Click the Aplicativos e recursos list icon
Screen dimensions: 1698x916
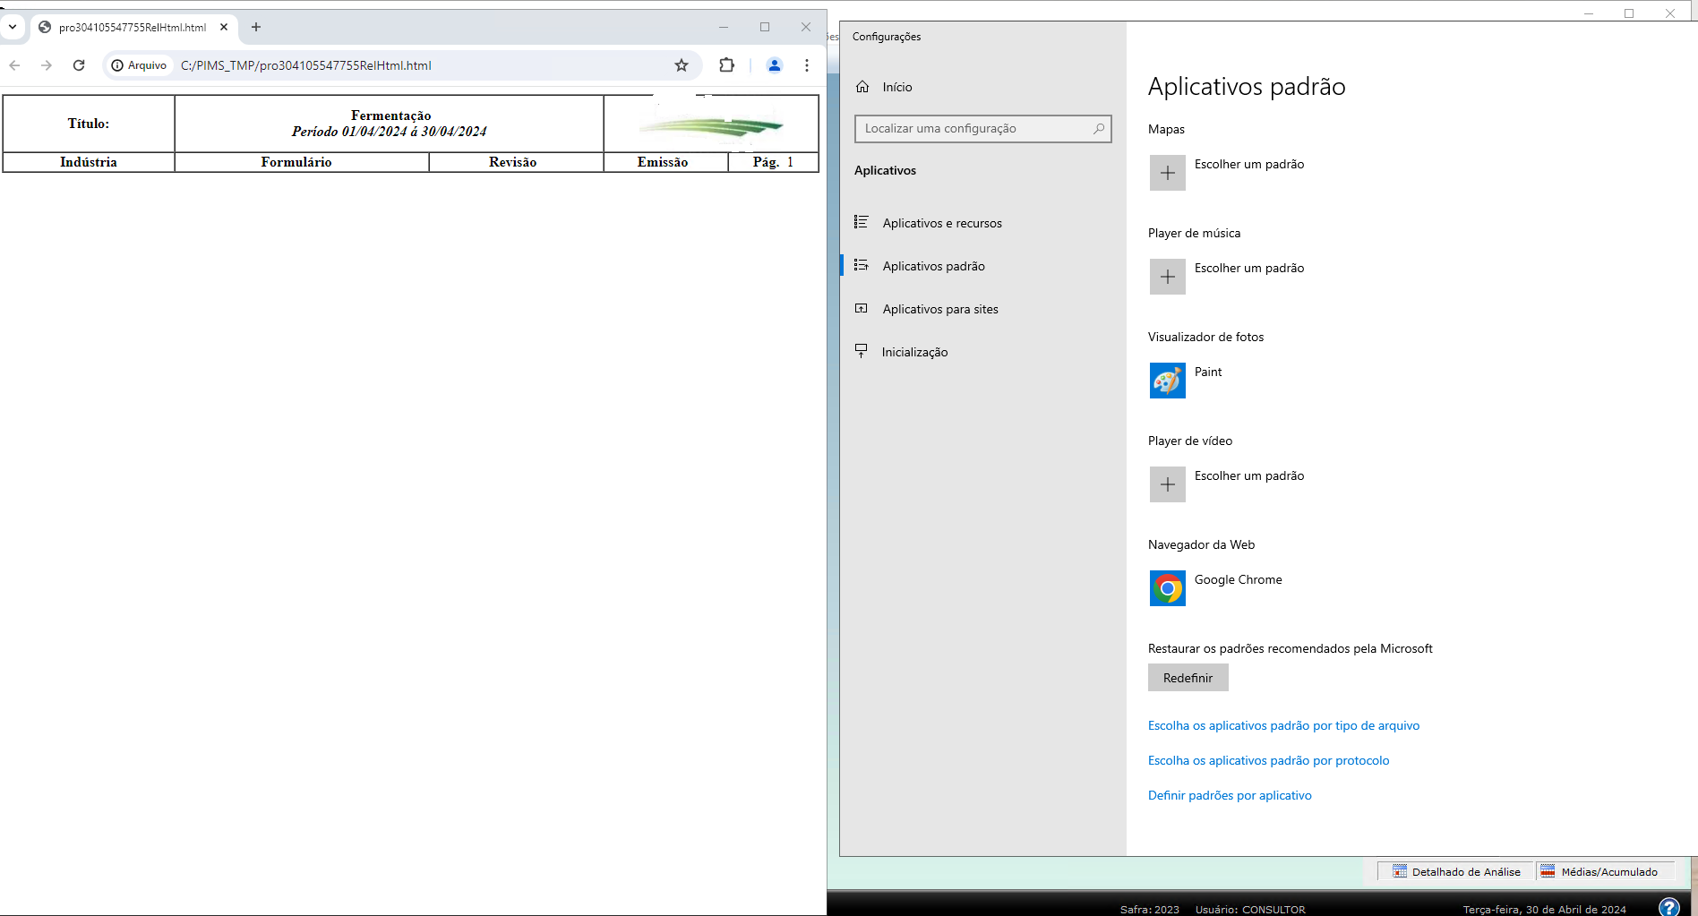coord(862,222)
